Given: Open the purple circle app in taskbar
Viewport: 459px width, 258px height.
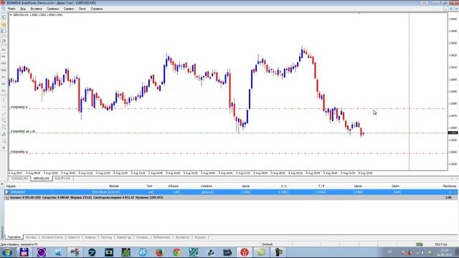Looking at the screenshot, I should 42,252.
